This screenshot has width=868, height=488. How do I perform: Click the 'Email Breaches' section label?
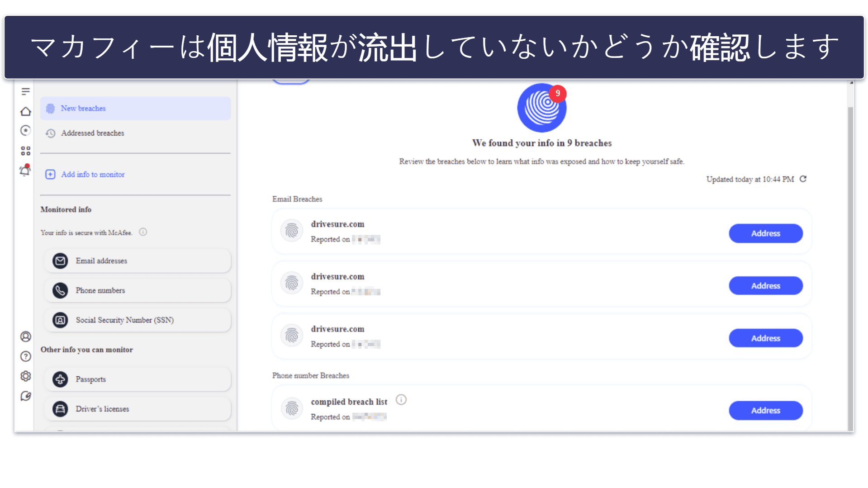(x=297, y=199)
